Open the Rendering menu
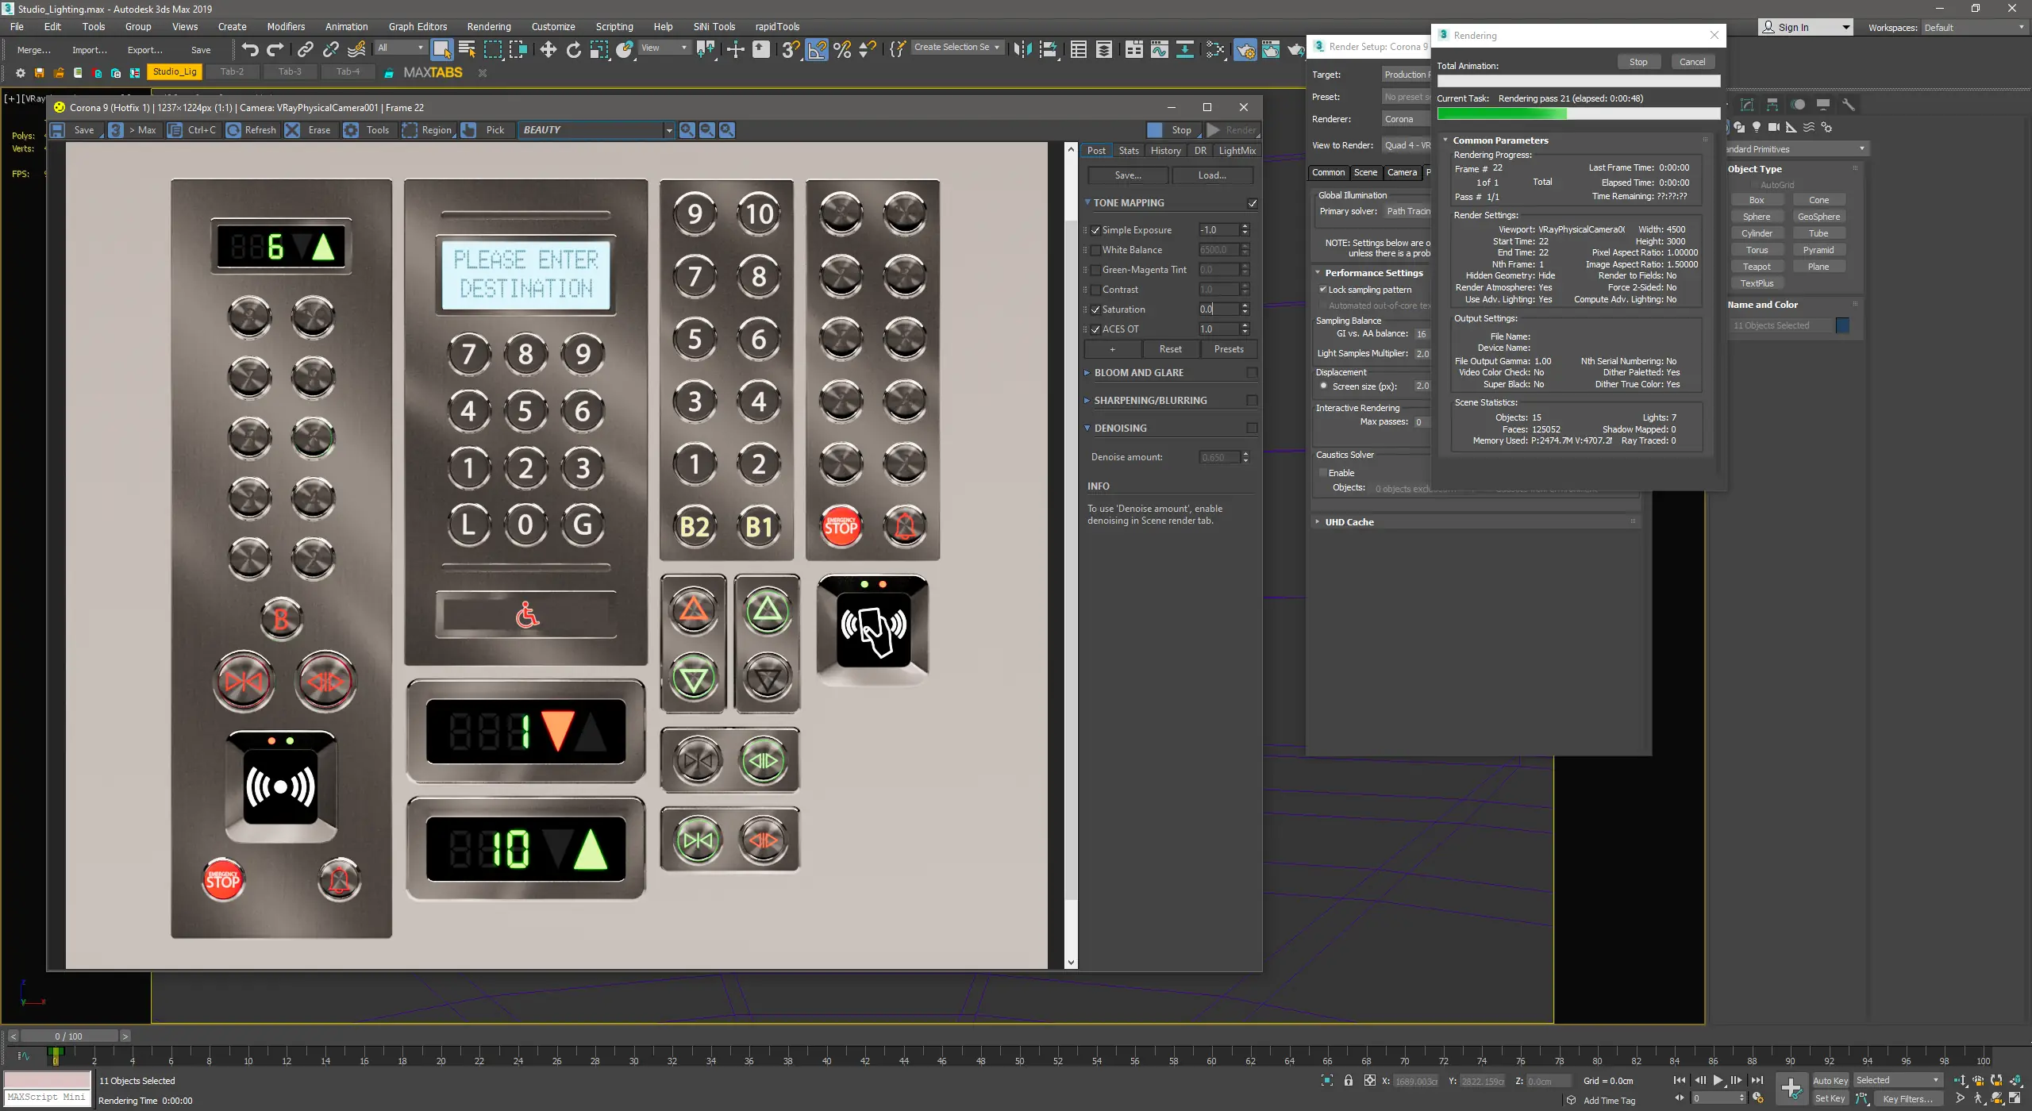This screenshot has height=1111, width=2032. click(x=488, y=26)
